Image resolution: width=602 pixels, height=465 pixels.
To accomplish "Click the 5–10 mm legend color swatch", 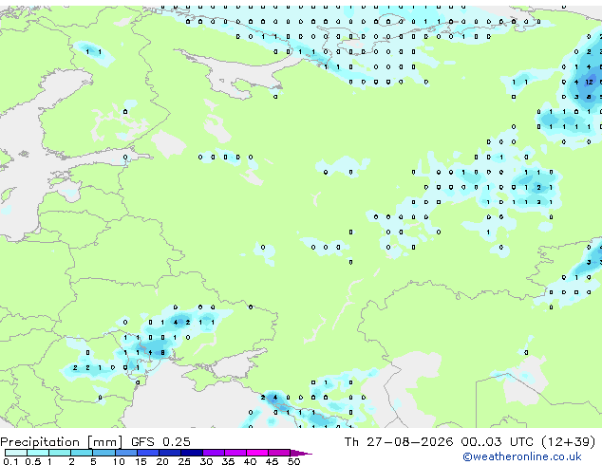I will tap(103, 453).
